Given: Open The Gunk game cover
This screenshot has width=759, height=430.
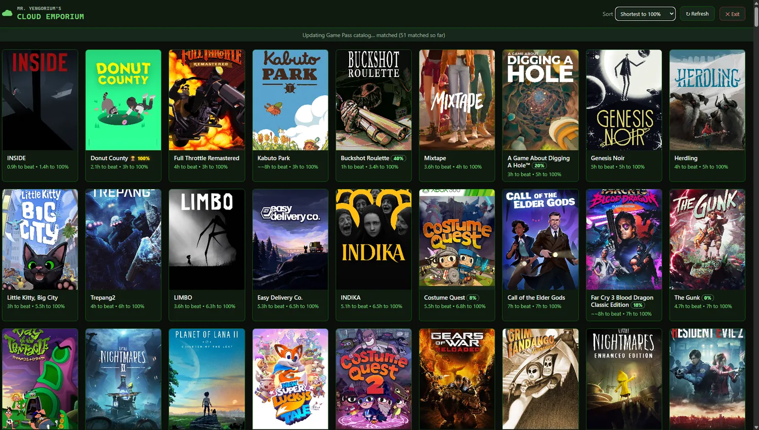Looking at the screenshot, I should 707,239.
